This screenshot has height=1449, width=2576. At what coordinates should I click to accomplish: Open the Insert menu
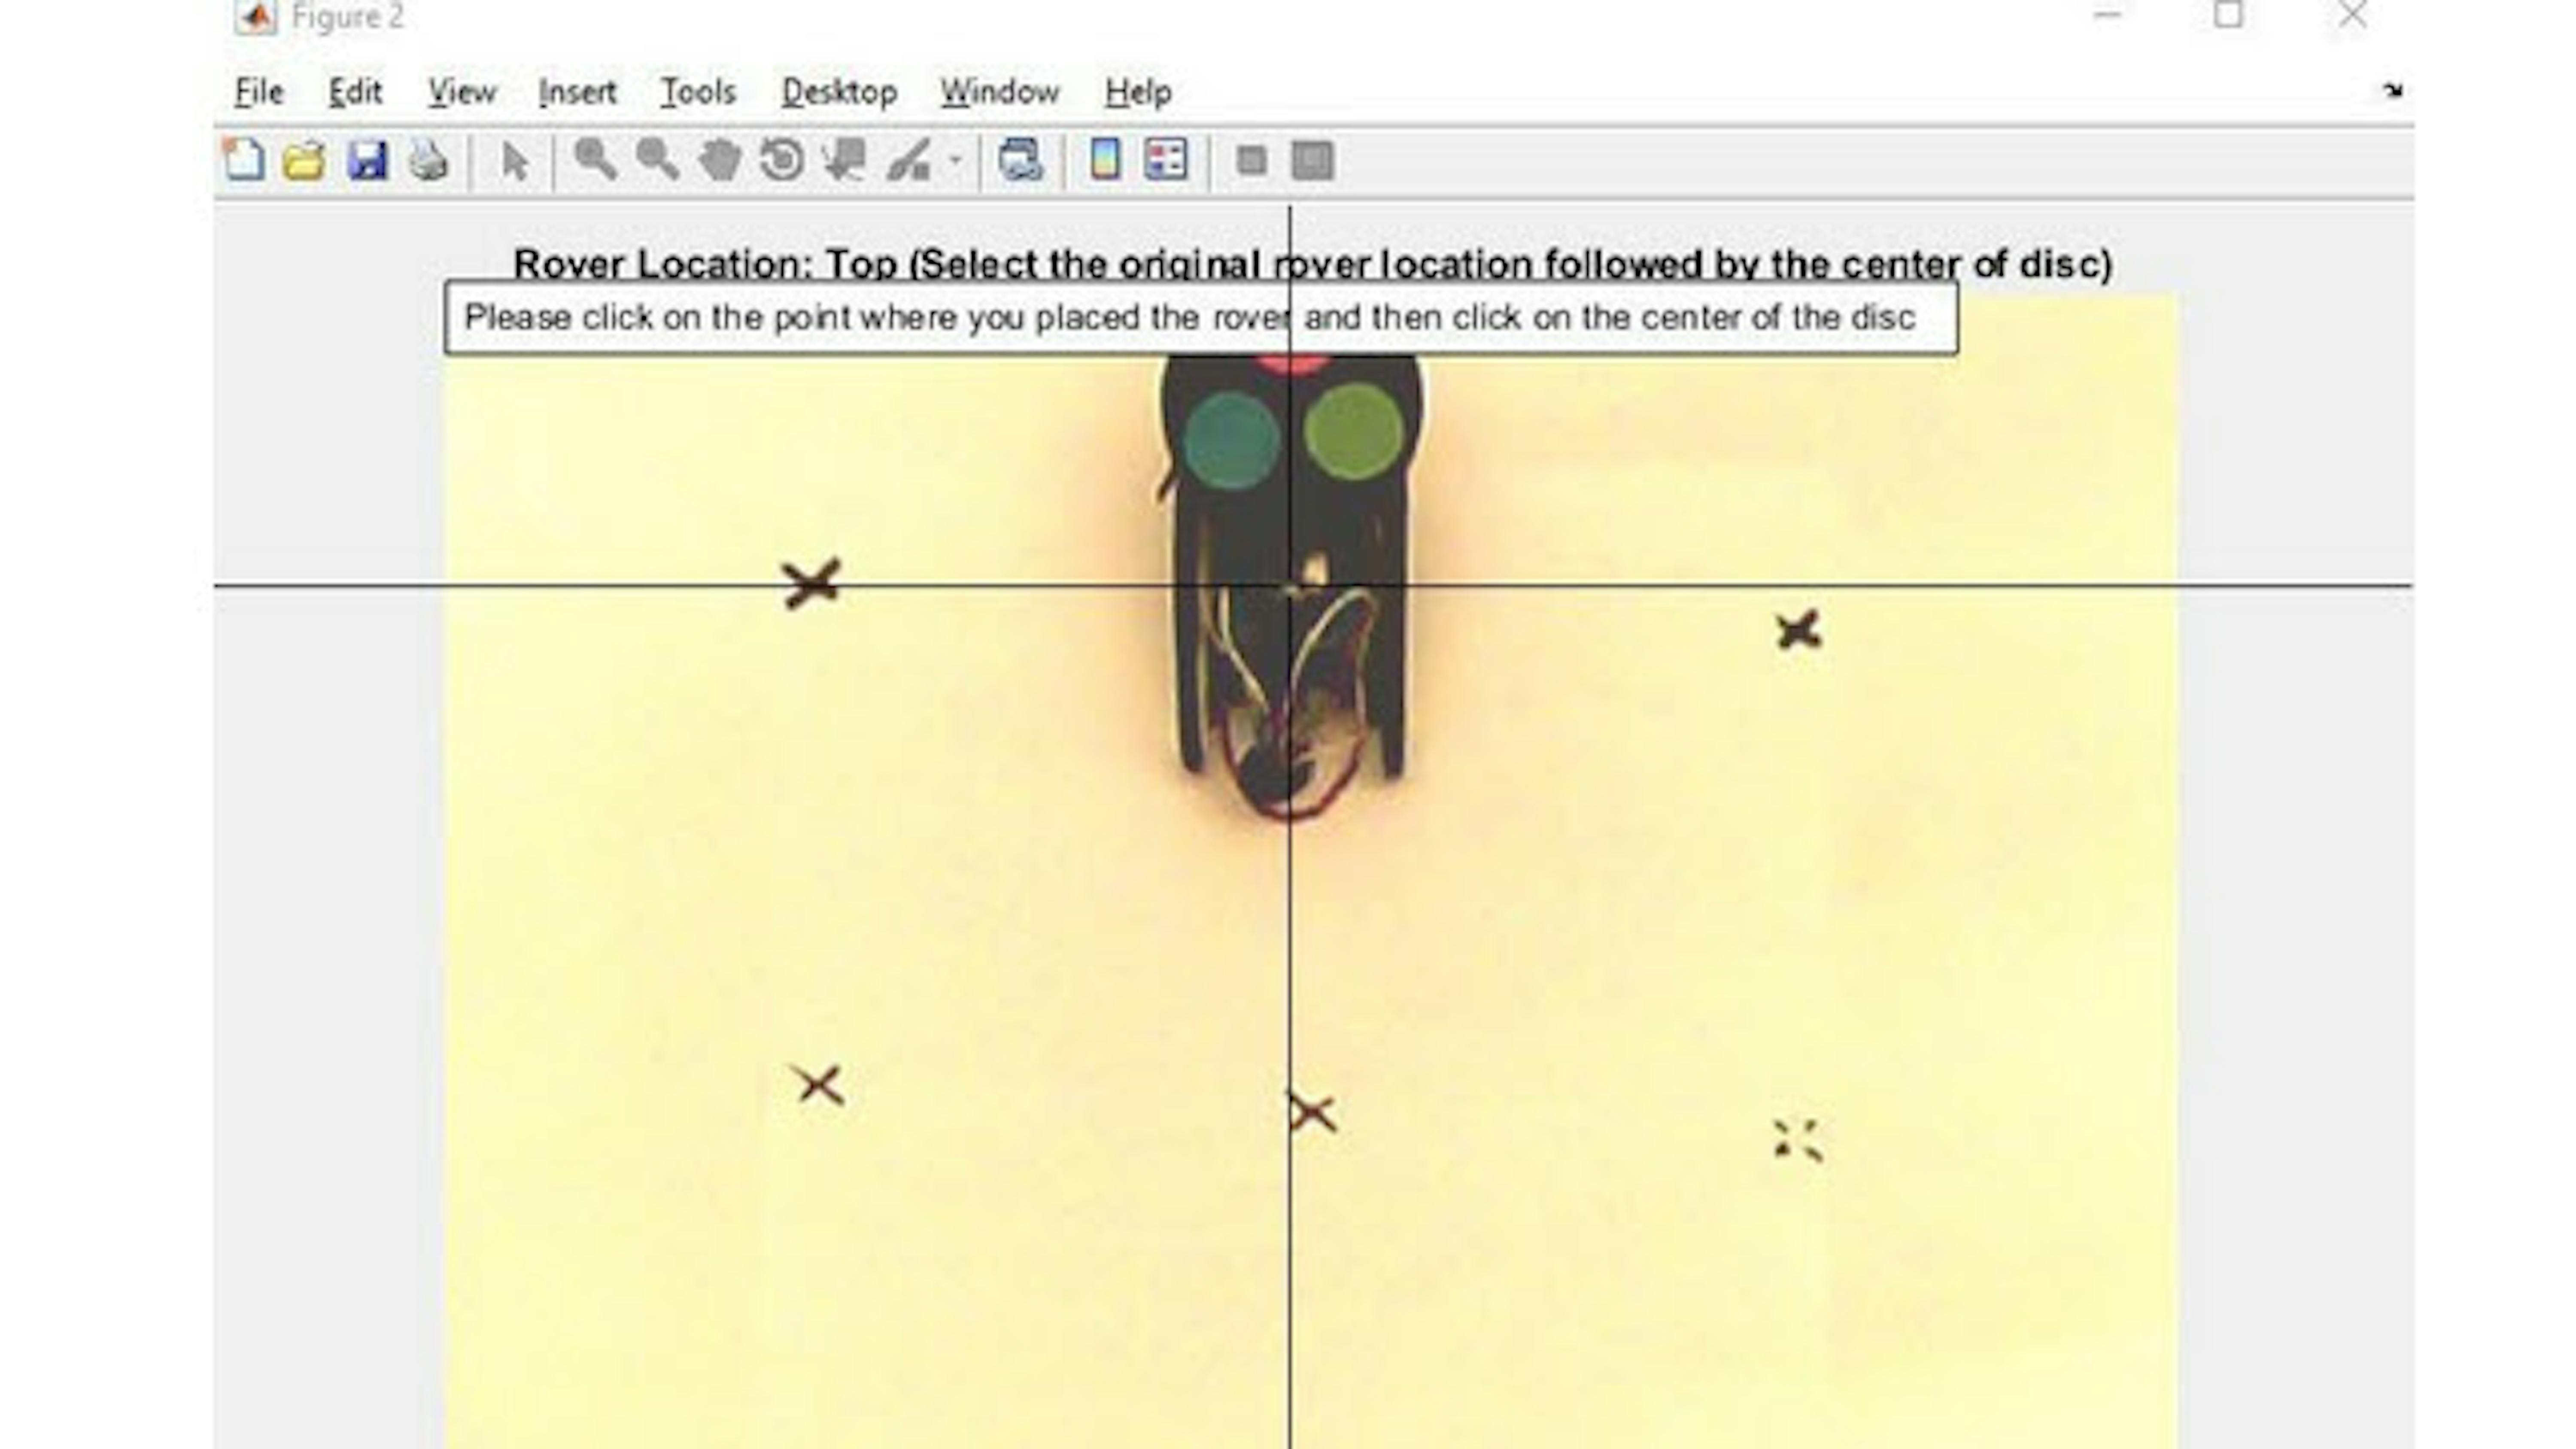coord(577,92)
